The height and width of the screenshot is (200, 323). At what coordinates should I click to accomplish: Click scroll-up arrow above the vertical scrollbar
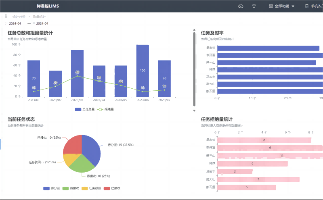click(194, 30)
